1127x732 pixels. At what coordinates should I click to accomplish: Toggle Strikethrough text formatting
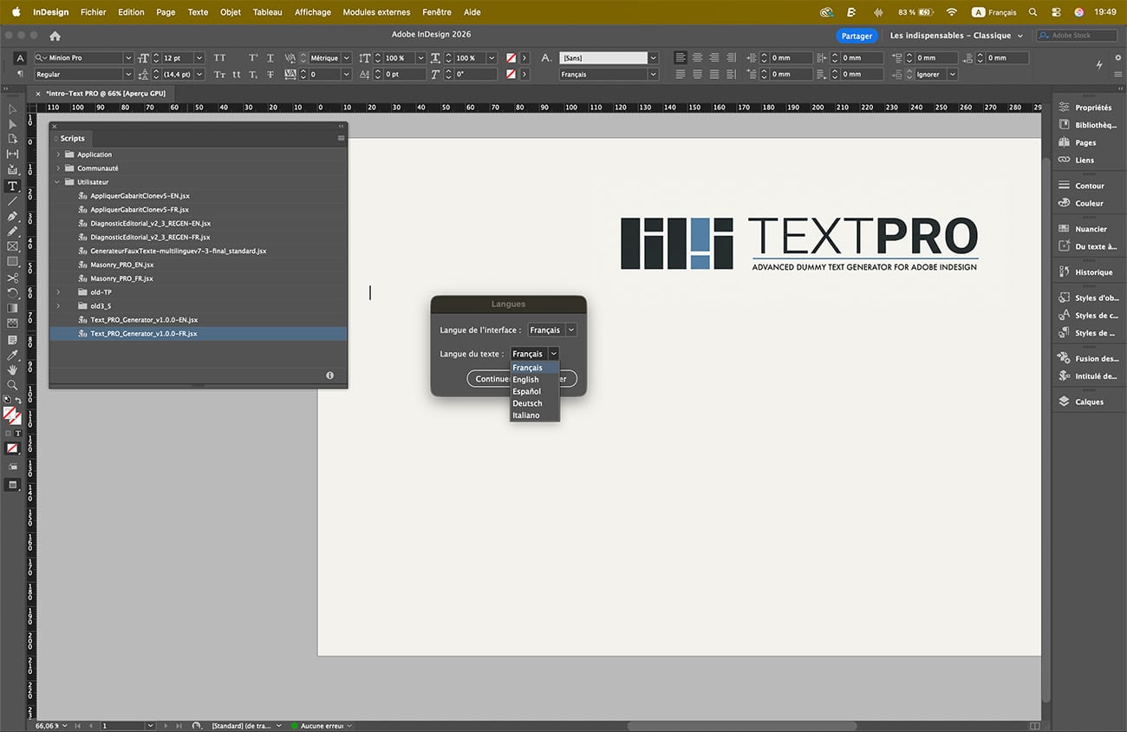[x=270, y=75]
